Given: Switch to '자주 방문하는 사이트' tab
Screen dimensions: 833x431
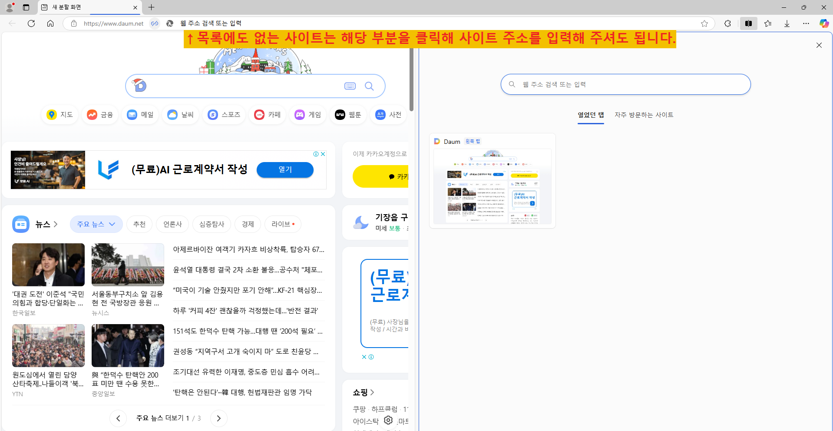Looking at the screenshot, I should click(x=644, y=115).
